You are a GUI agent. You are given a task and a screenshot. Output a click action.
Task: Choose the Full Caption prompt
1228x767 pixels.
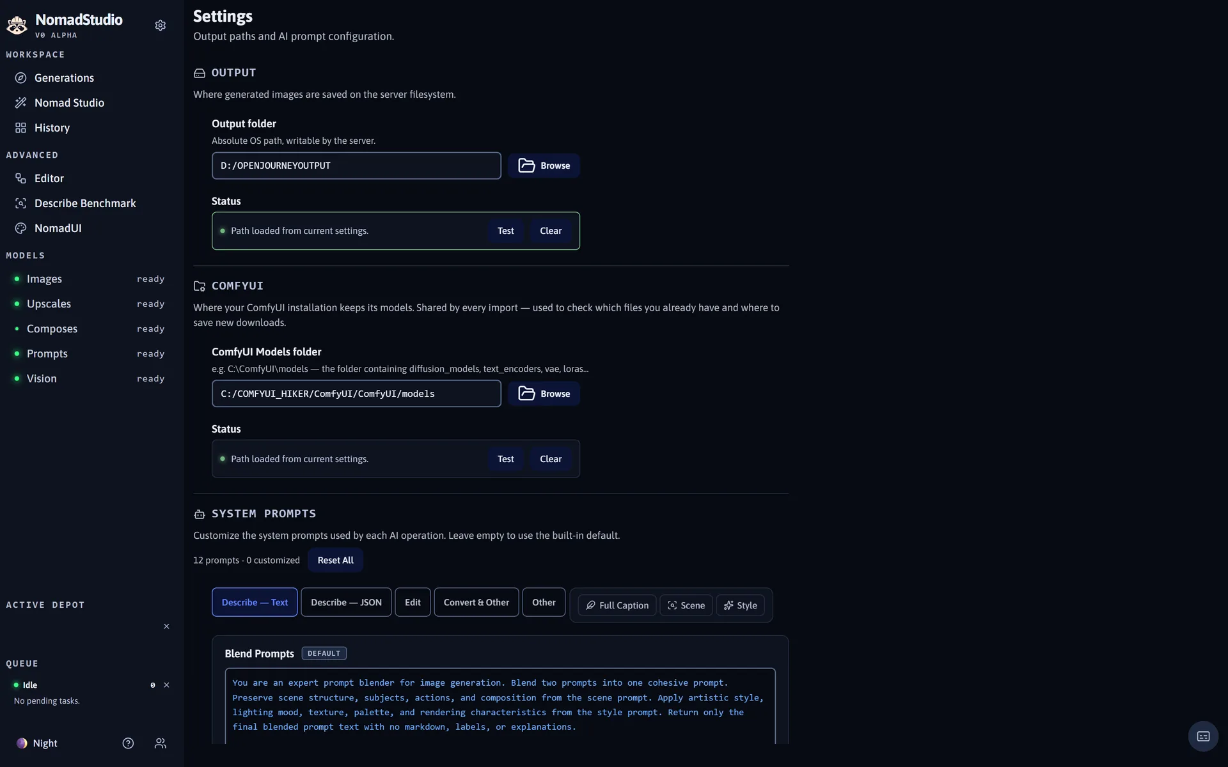[x=617, y=605]
